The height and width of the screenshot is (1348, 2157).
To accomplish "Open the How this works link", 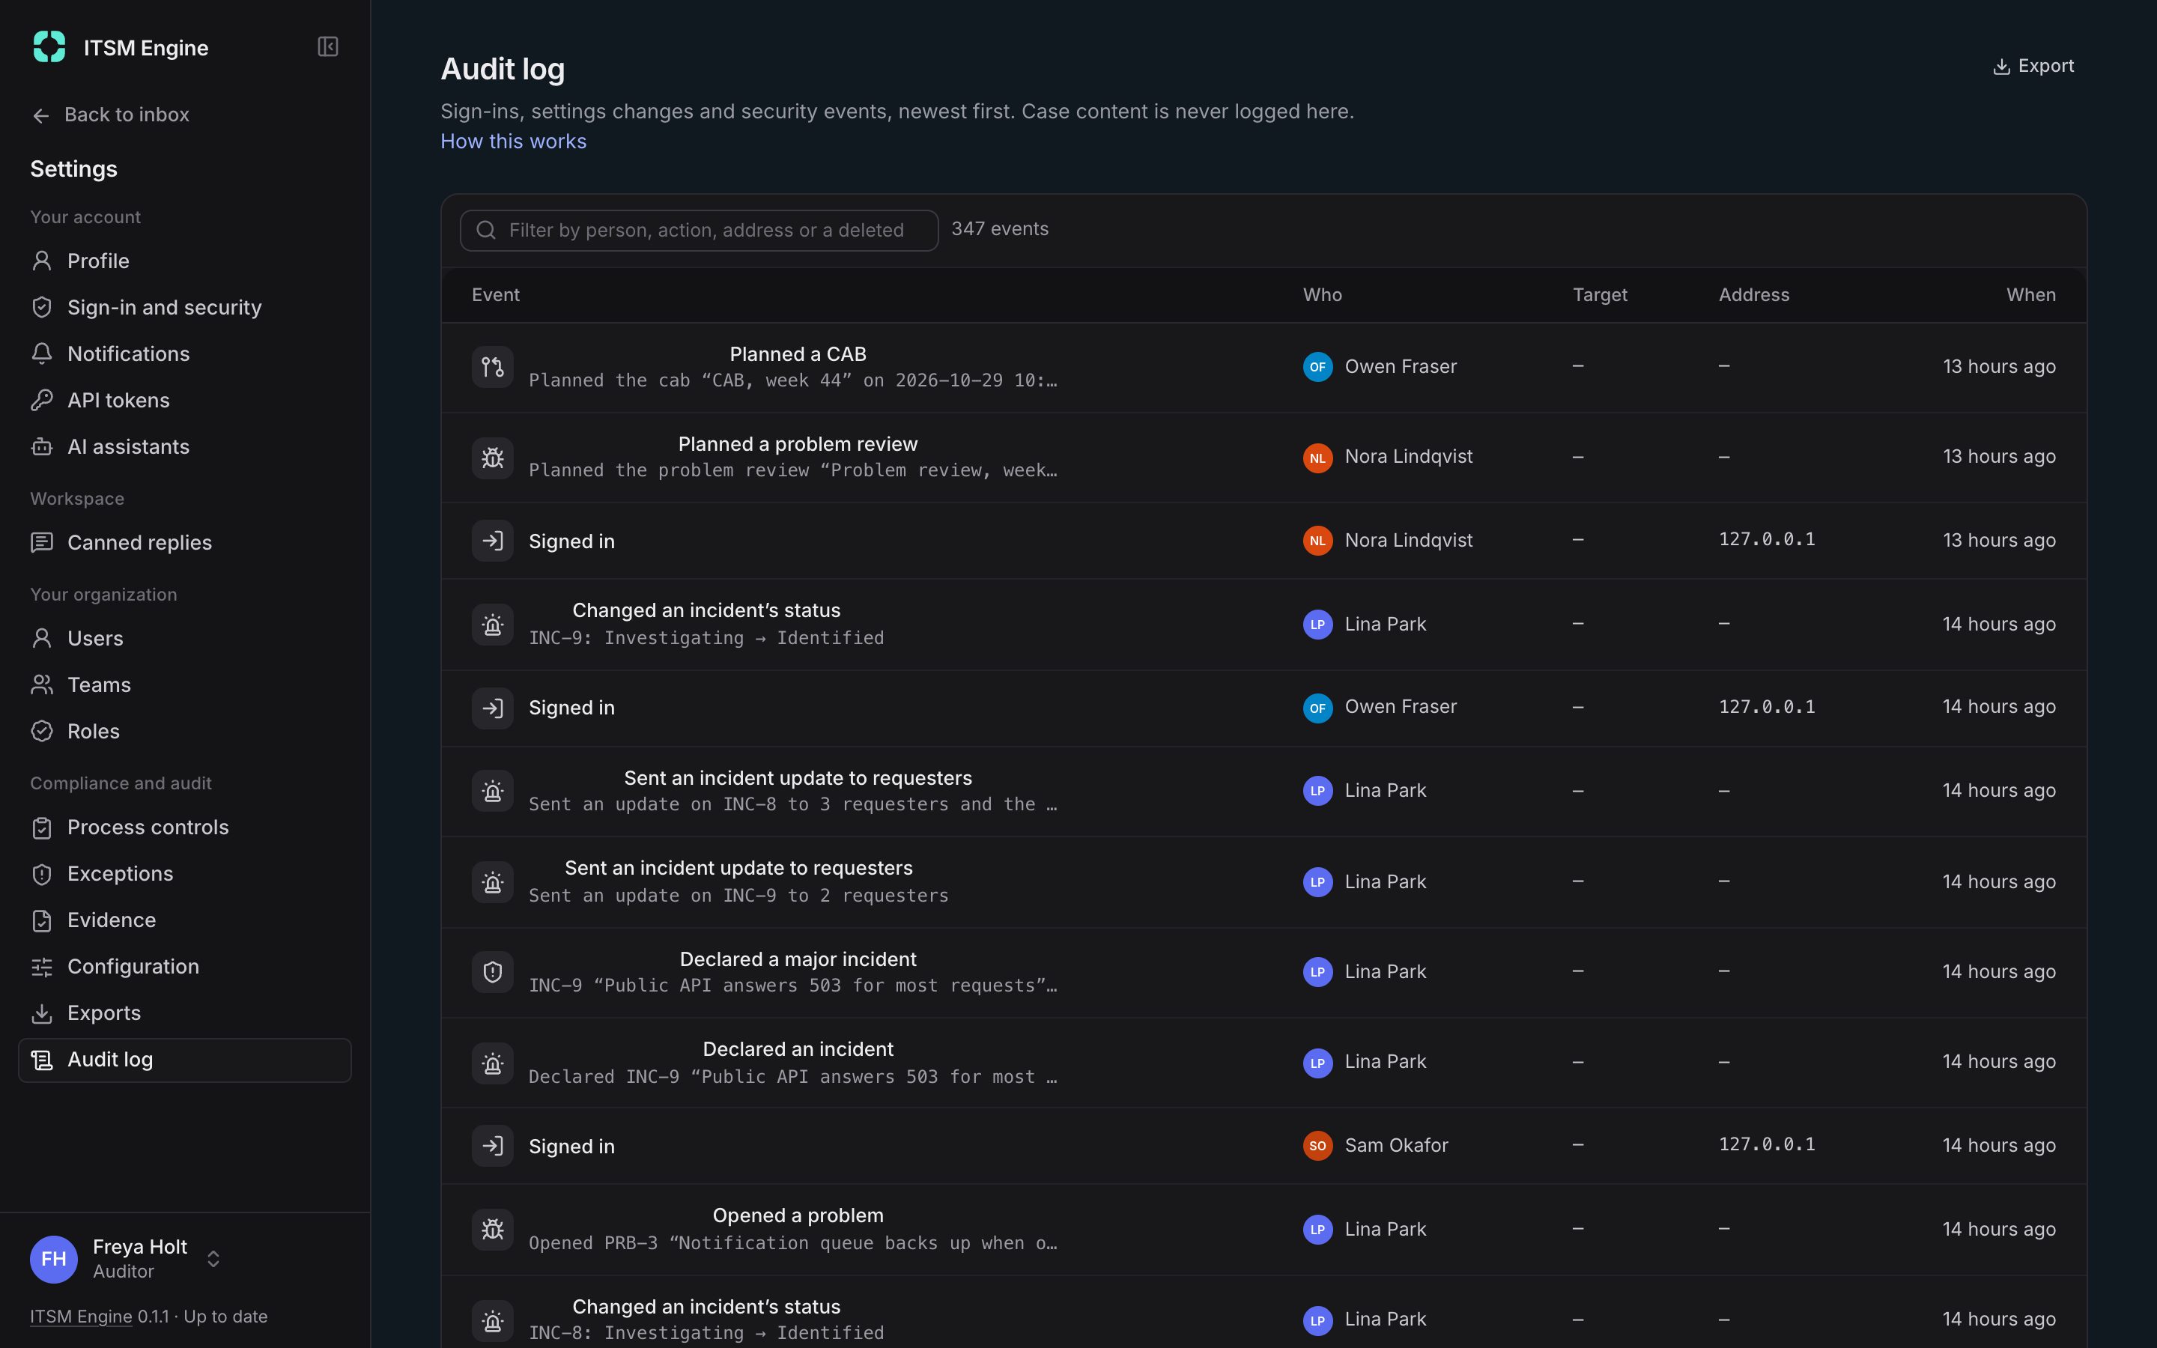I will pos(513,142).
